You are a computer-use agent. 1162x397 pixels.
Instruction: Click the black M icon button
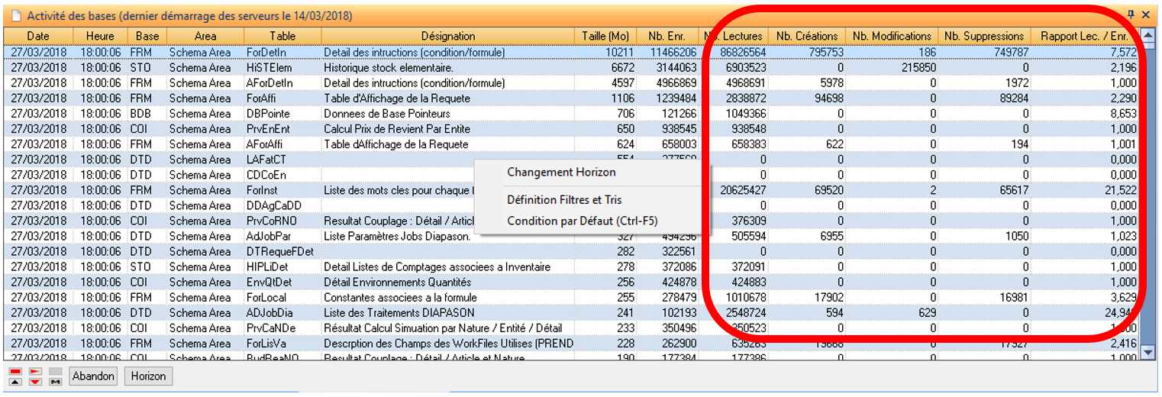coord(55,381)
